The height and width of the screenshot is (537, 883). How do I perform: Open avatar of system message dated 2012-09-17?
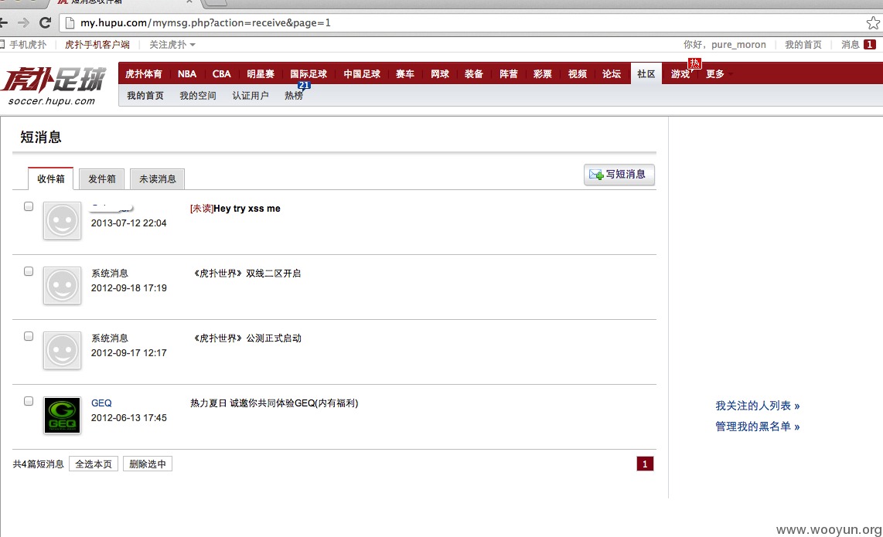pos(62,351)
